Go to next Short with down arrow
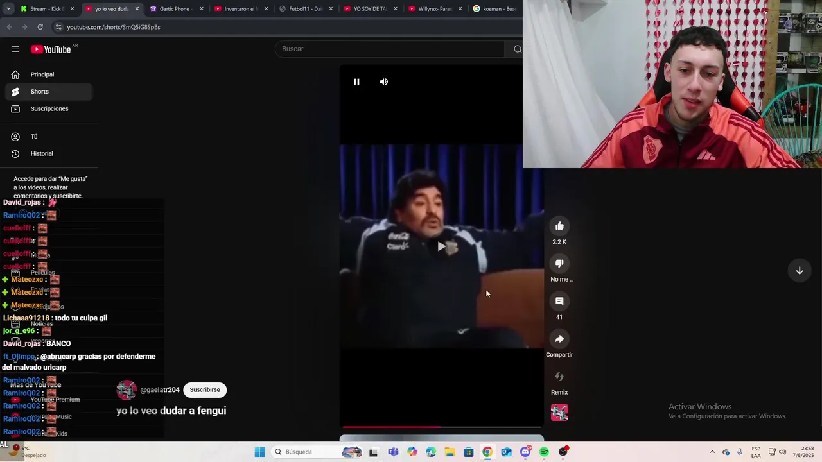The image size is (822, 462). [800, 271]
